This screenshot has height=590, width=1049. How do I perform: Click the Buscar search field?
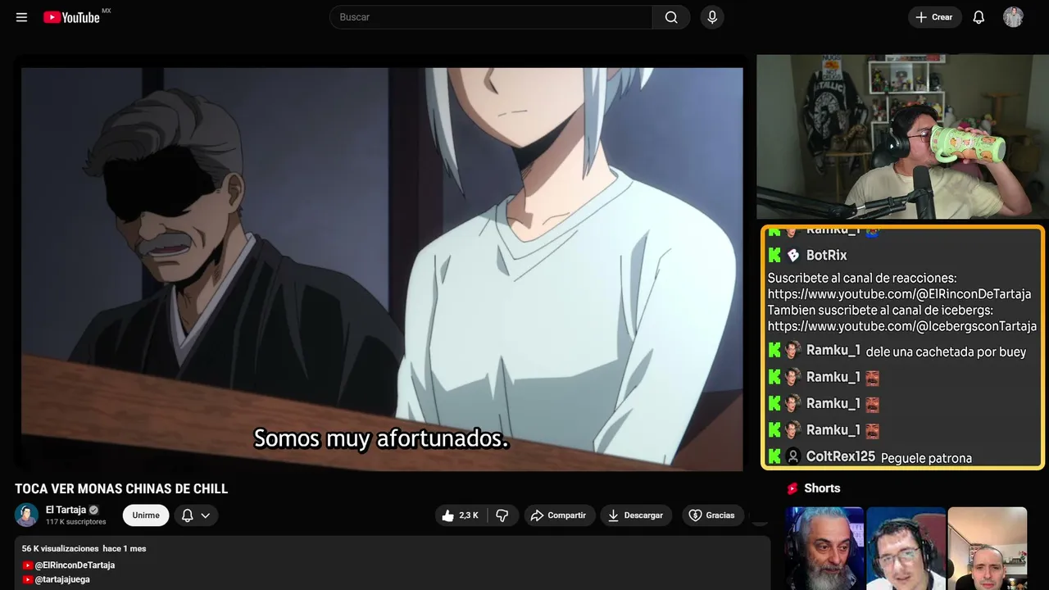coord(491,17)
